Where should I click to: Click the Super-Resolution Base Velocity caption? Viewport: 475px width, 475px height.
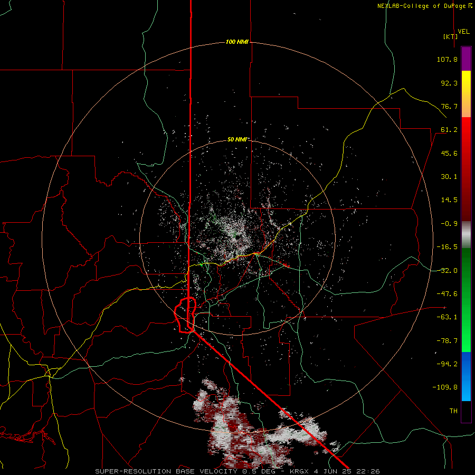(x=237, y=471)
